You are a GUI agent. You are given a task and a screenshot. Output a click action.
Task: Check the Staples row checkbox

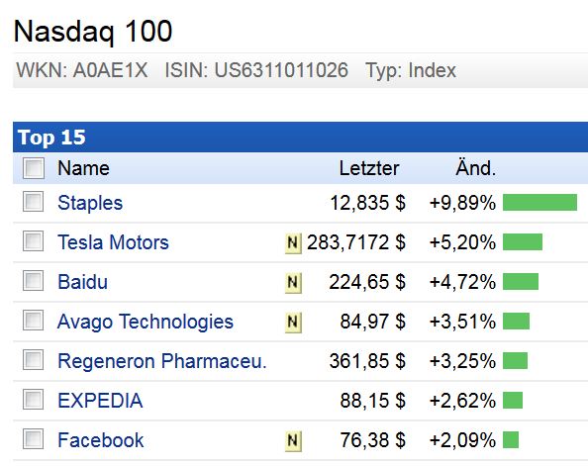point(33,201)
